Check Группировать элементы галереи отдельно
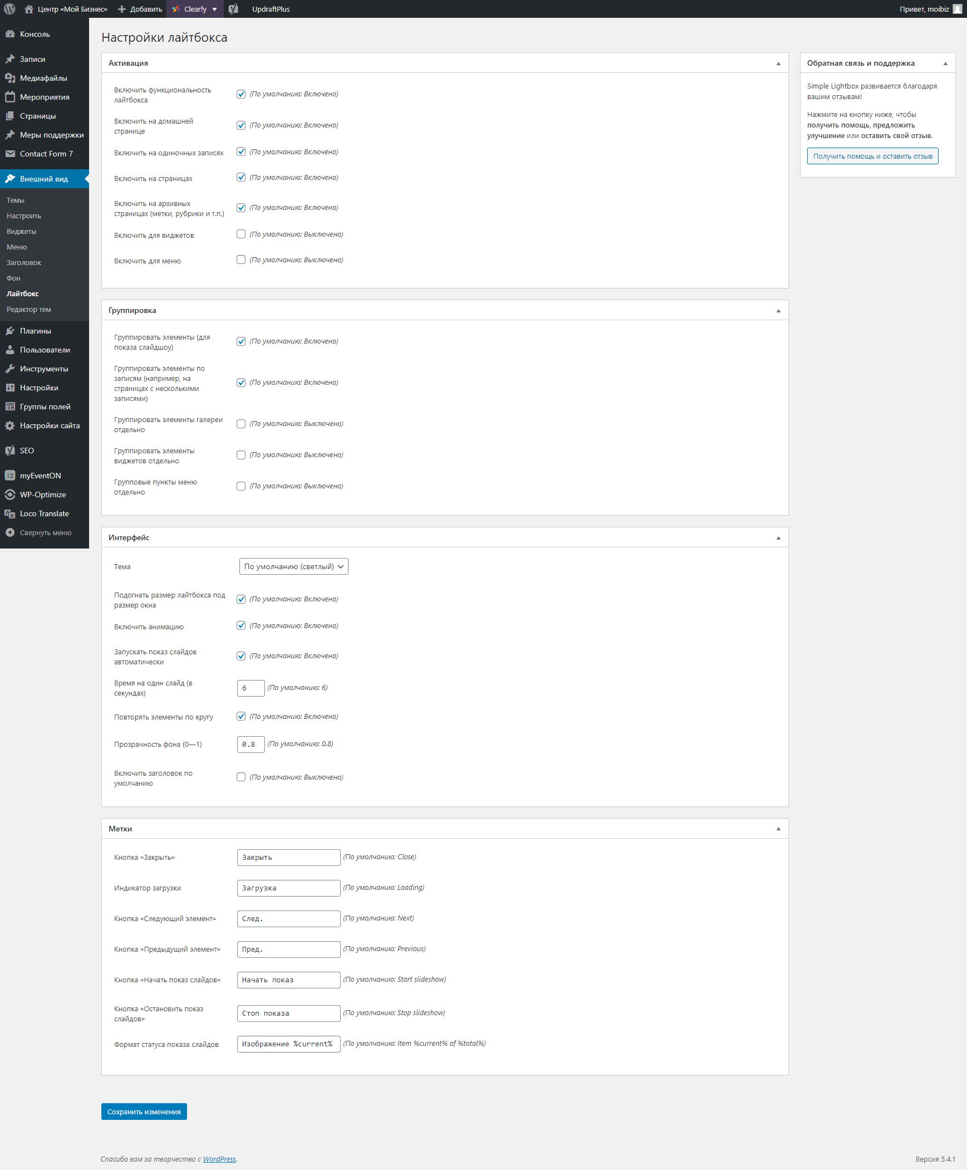 coord(240,423)
